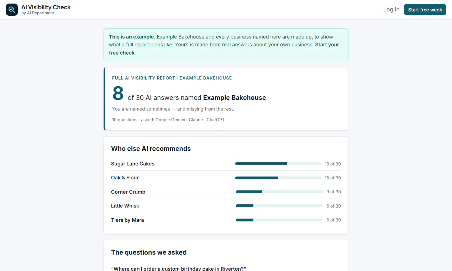
Task: Open the Log in link
Action: point(391,10)
